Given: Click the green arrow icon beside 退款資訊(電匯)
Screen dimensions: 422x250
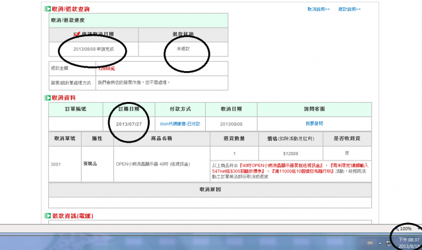Looking at the screenshot, I should 47,216.
